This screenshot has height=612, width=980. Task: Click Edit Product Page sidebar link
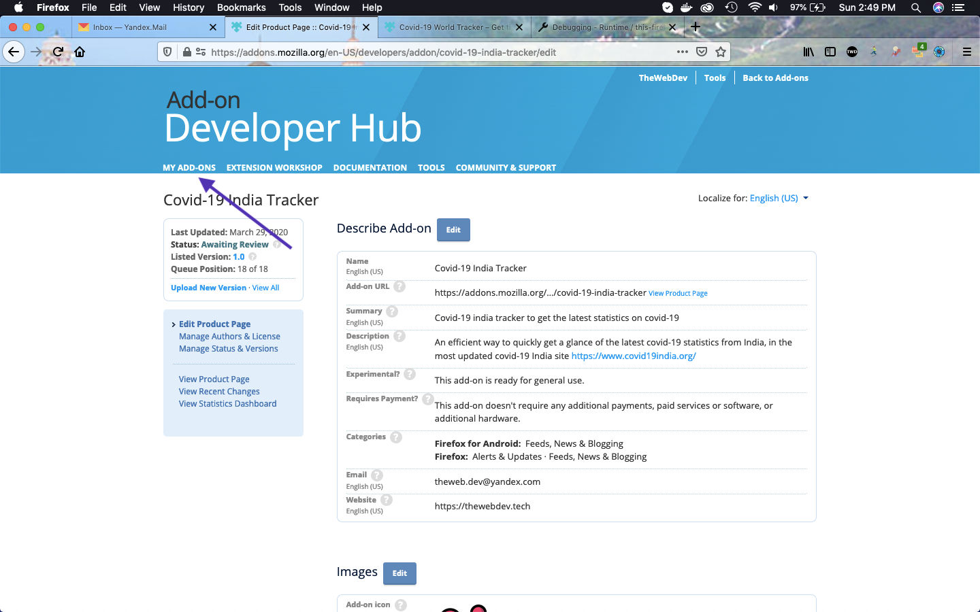point(214,324)
